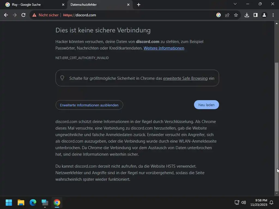Click the discord.com URL in the address bar

(x=80, y=15)
